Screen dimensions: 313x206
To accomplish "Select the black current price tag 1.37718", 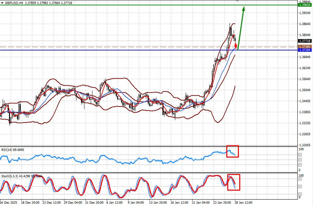I will click(x=304, y=41).
